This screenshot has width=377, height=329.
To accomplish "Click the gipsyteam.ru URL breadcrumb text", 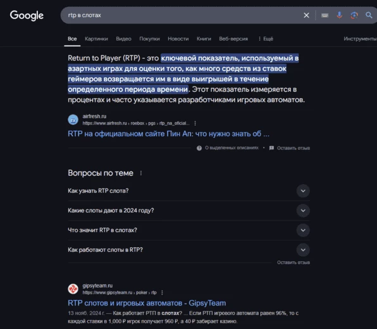I will [120, 292].
